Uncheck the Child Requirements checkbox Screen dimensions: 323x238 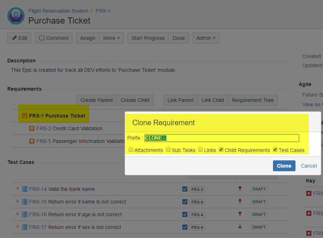click(x=221, y=150)
